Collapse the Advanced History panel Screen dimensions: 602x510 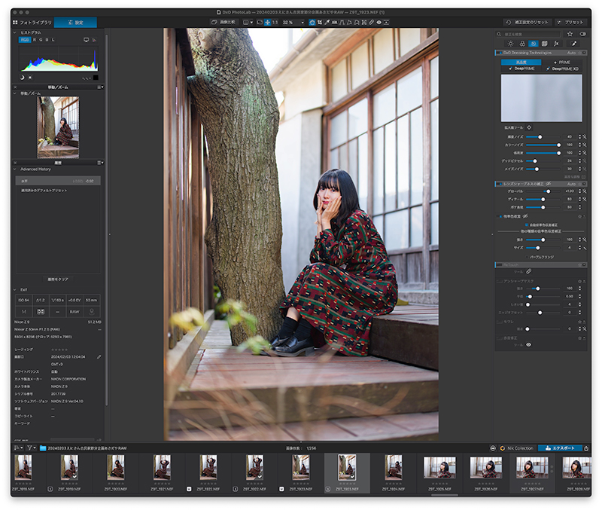click(x=15, y=169)
